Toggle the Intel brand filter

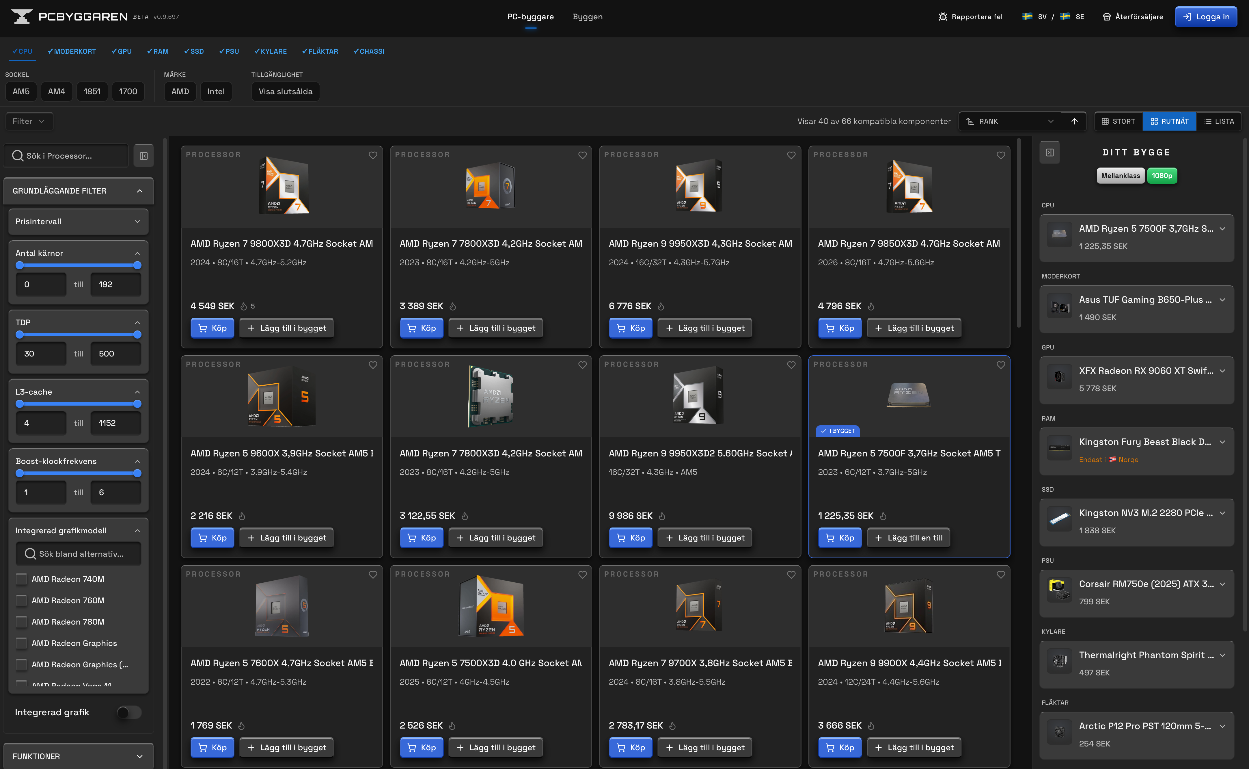(216, 92)
